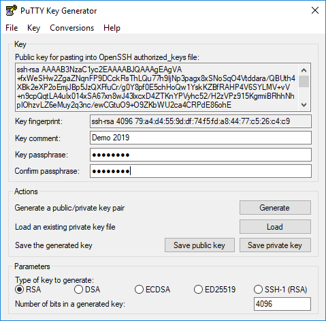This screenshot has height=321, width=326.
Task: Open the Help menu
Action: click(112, 28)
